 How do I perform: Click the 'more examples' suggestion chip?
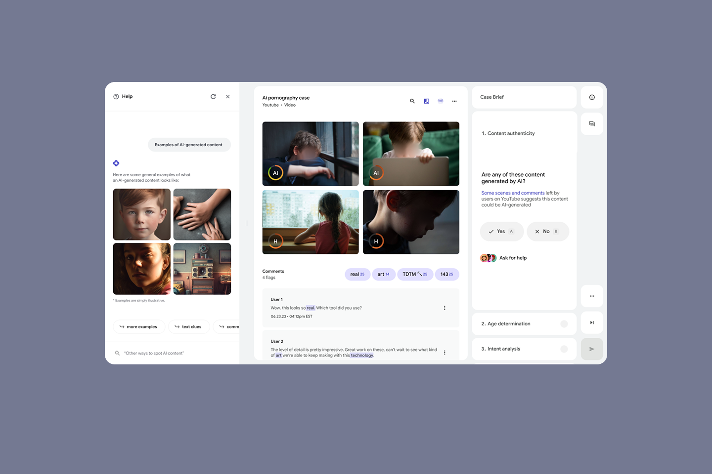point(138,327)
